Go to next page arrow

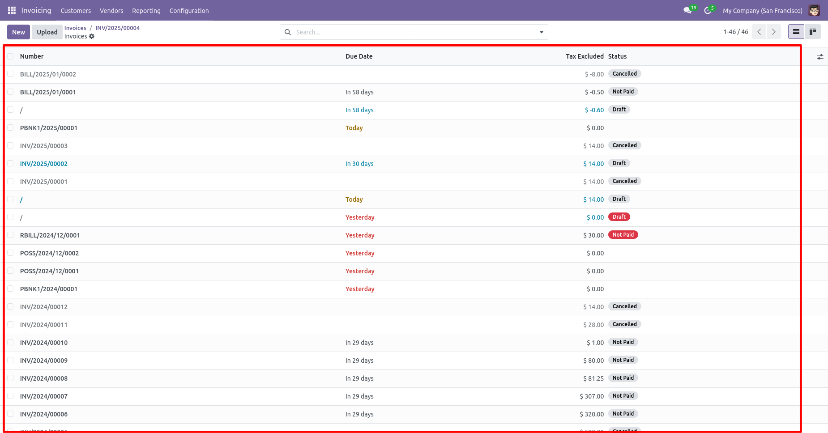coord(774,32)
